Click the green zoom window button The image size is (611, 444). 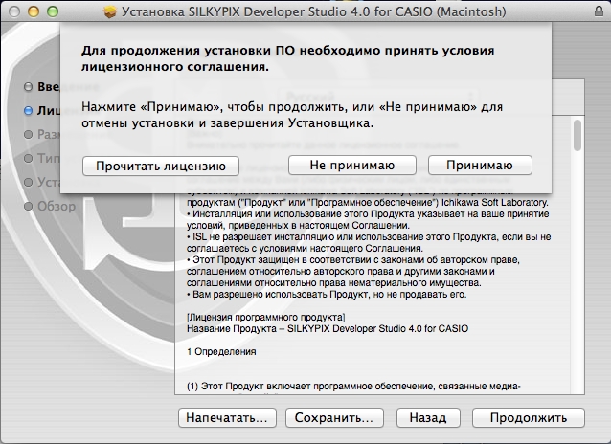click(53, 11)
